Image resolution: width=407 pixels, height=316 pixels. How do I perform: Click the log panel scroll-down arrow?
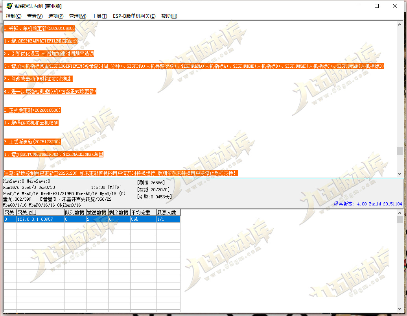tap(400, 174)
